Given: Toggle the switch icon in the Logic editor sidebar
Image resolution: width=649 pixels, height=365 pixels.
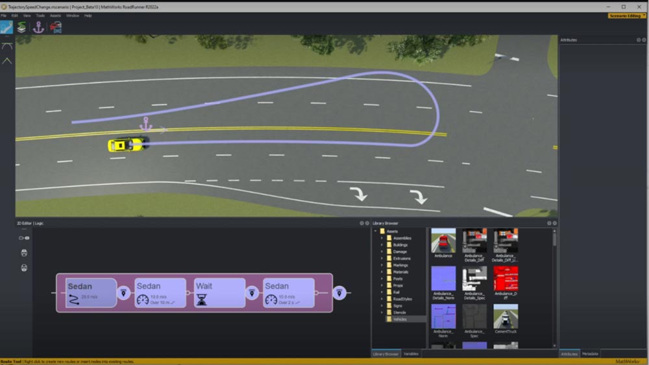Looking at the screenshot, I should tap(24, 238).
